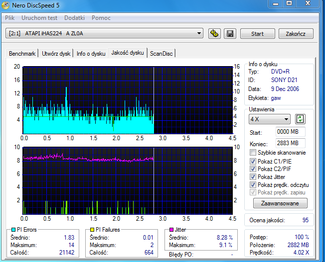The image size is (325, 262).
Task: Click the PI Failures average 0.01
Action: point(148,238)
